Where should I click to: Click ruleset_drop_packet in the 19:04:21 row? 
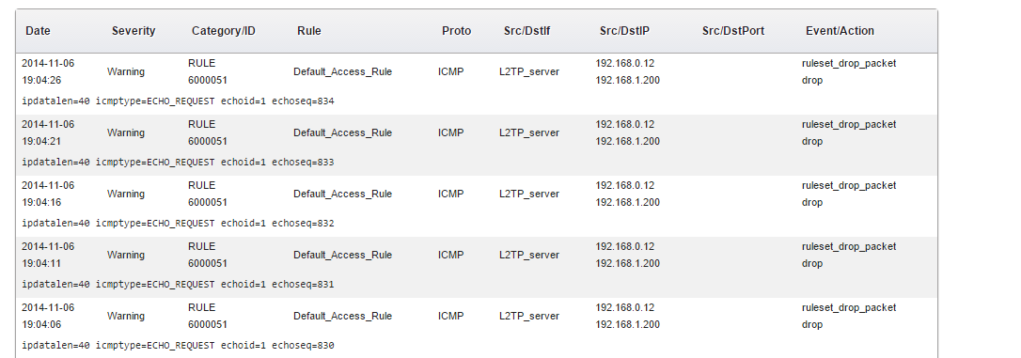(x=848, y=124)
